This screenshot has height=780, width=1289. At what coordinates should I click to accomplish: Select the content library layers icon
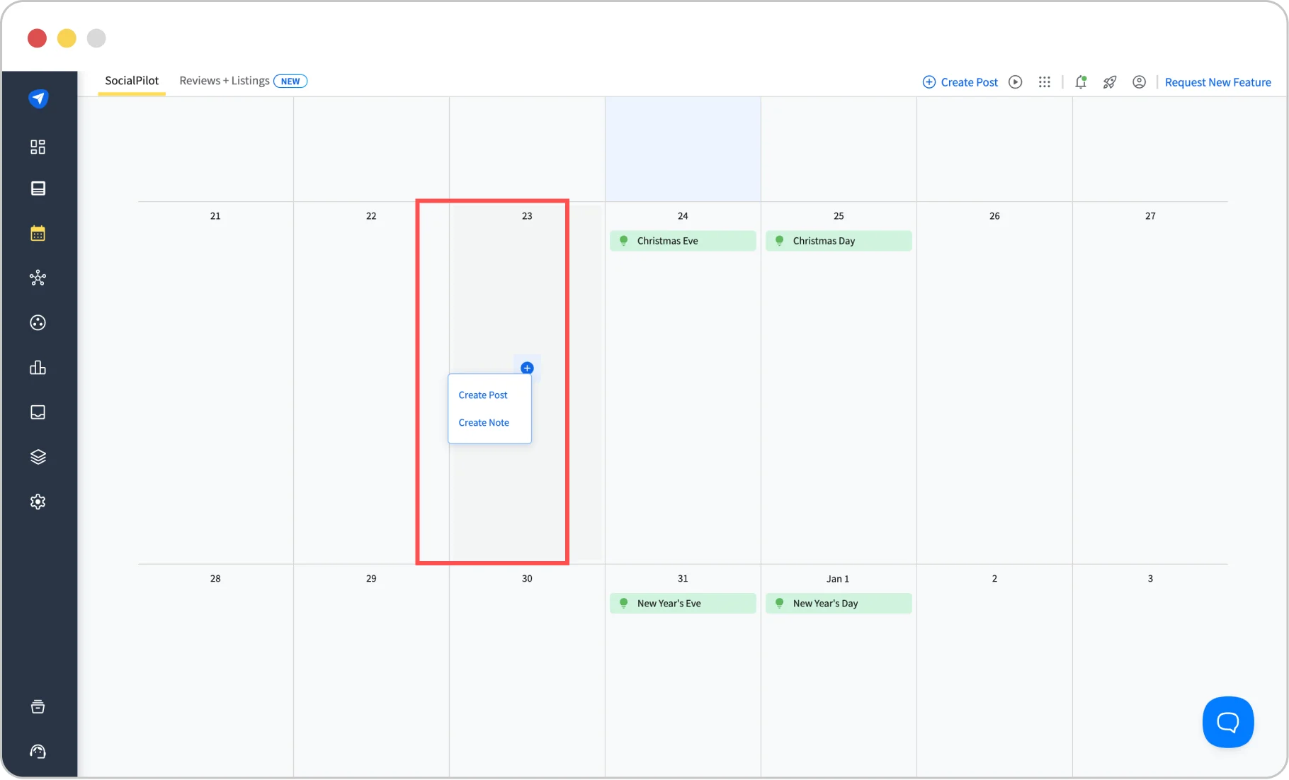click(x=38, y=456)
